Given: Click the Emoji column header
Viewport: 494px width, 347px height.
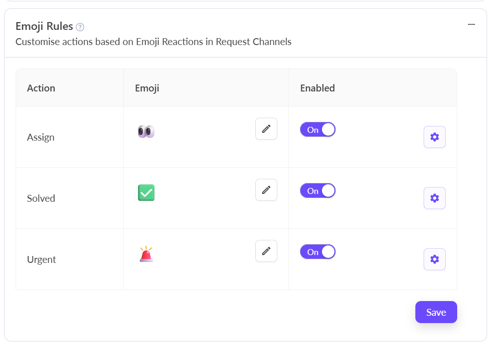Looking at the screenshot, I should click(x=147, y=88).
